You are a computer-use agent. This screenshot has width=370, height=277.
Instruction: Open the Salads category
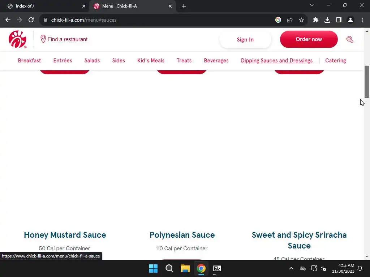coord(92,61)
